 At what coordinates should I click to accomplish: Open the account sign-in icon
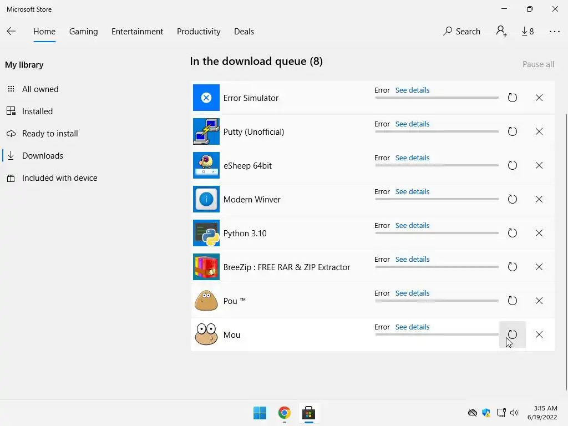501,32
